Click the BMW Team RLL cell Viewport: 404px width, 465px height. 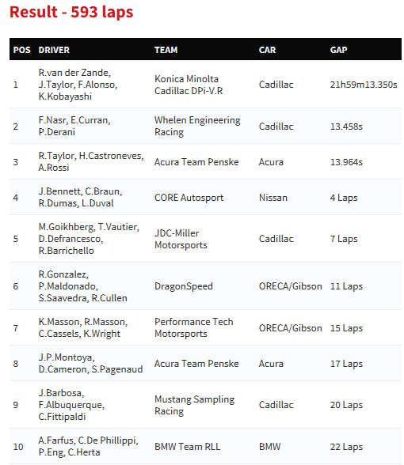point(187,447)
